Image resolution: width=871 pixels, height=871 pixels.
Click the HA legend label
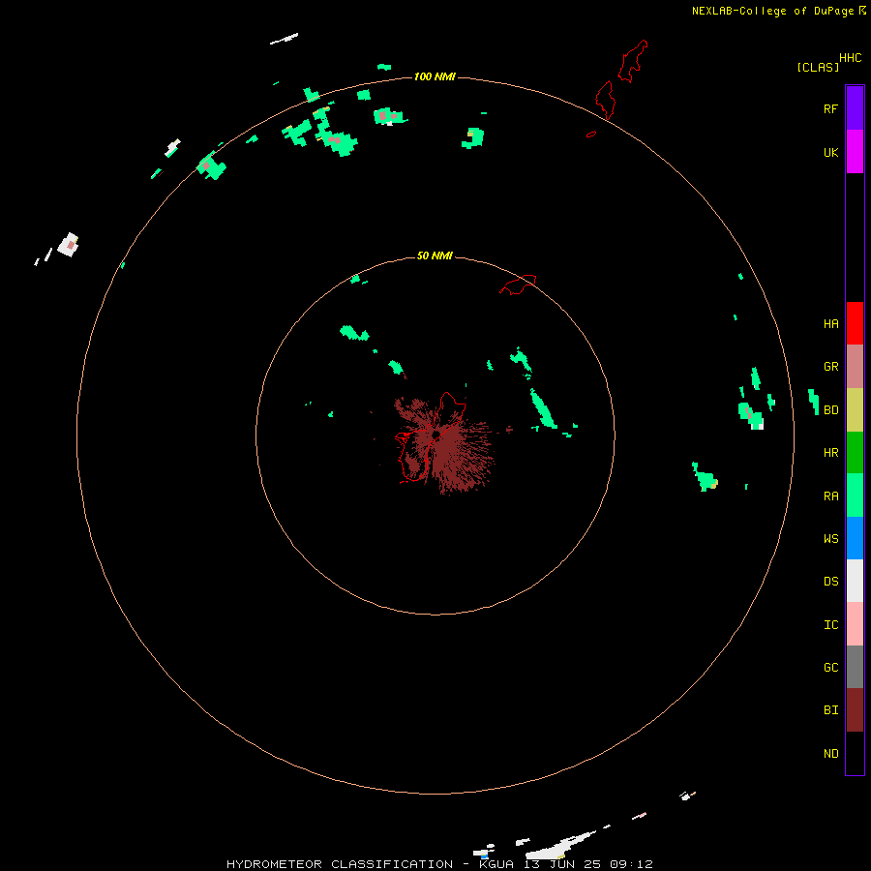[830, 324]
